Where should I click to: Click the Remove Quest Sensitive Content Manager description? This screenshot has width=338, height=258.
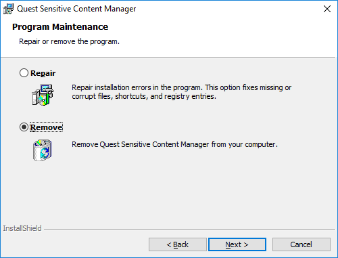tap(174, 144)
